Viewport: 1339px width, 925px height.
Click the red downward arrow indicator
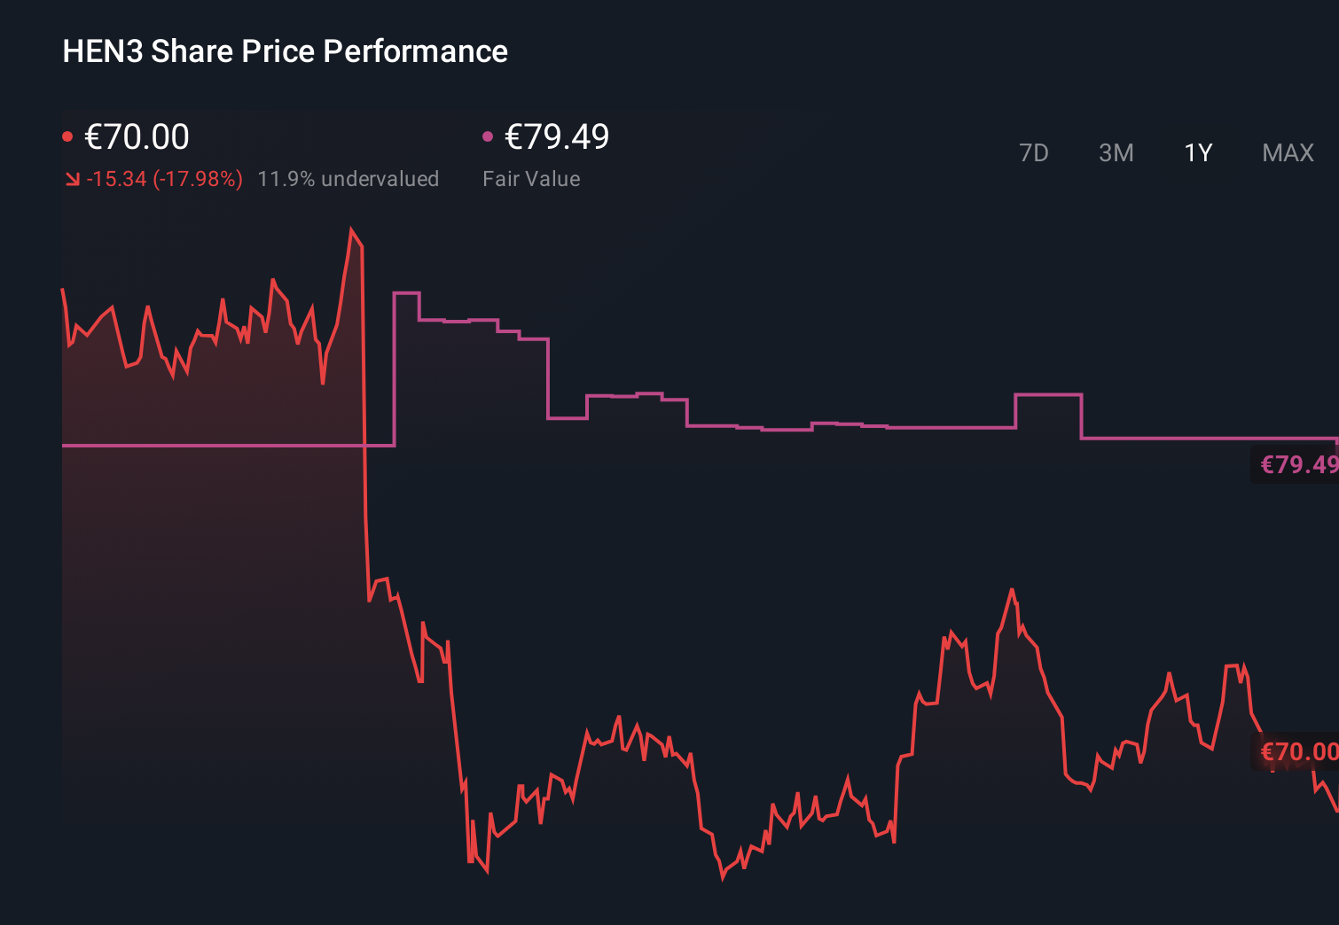coord(73,179)
